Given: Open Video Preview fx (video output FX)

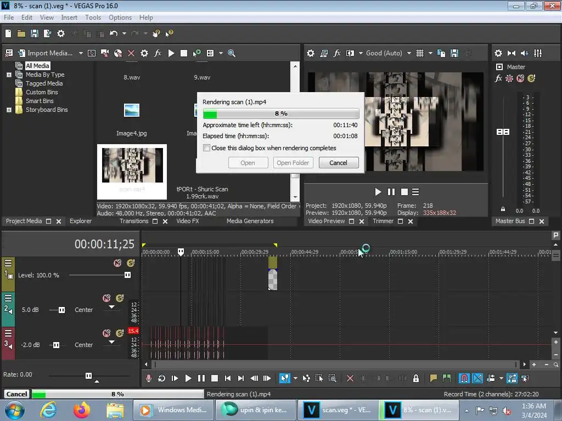Looking at the screenshot, I should (x=337, y=53).
